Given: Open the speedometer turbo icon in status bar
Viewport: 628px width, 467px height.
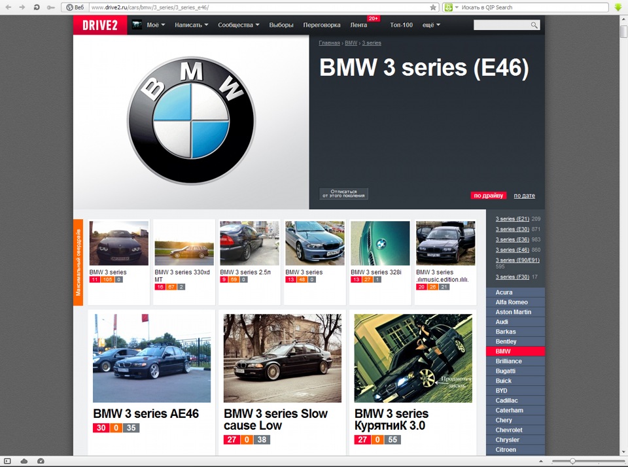Looking at the screenshot, I should [x=41, y=461].
